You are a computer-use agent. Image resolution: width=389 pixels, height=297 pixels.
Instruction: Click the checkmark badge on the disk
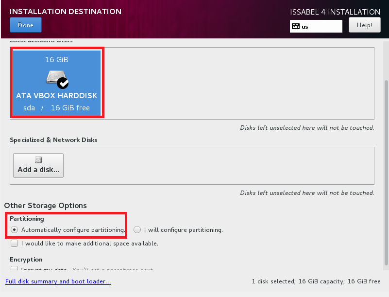click(x=63, y=83)
